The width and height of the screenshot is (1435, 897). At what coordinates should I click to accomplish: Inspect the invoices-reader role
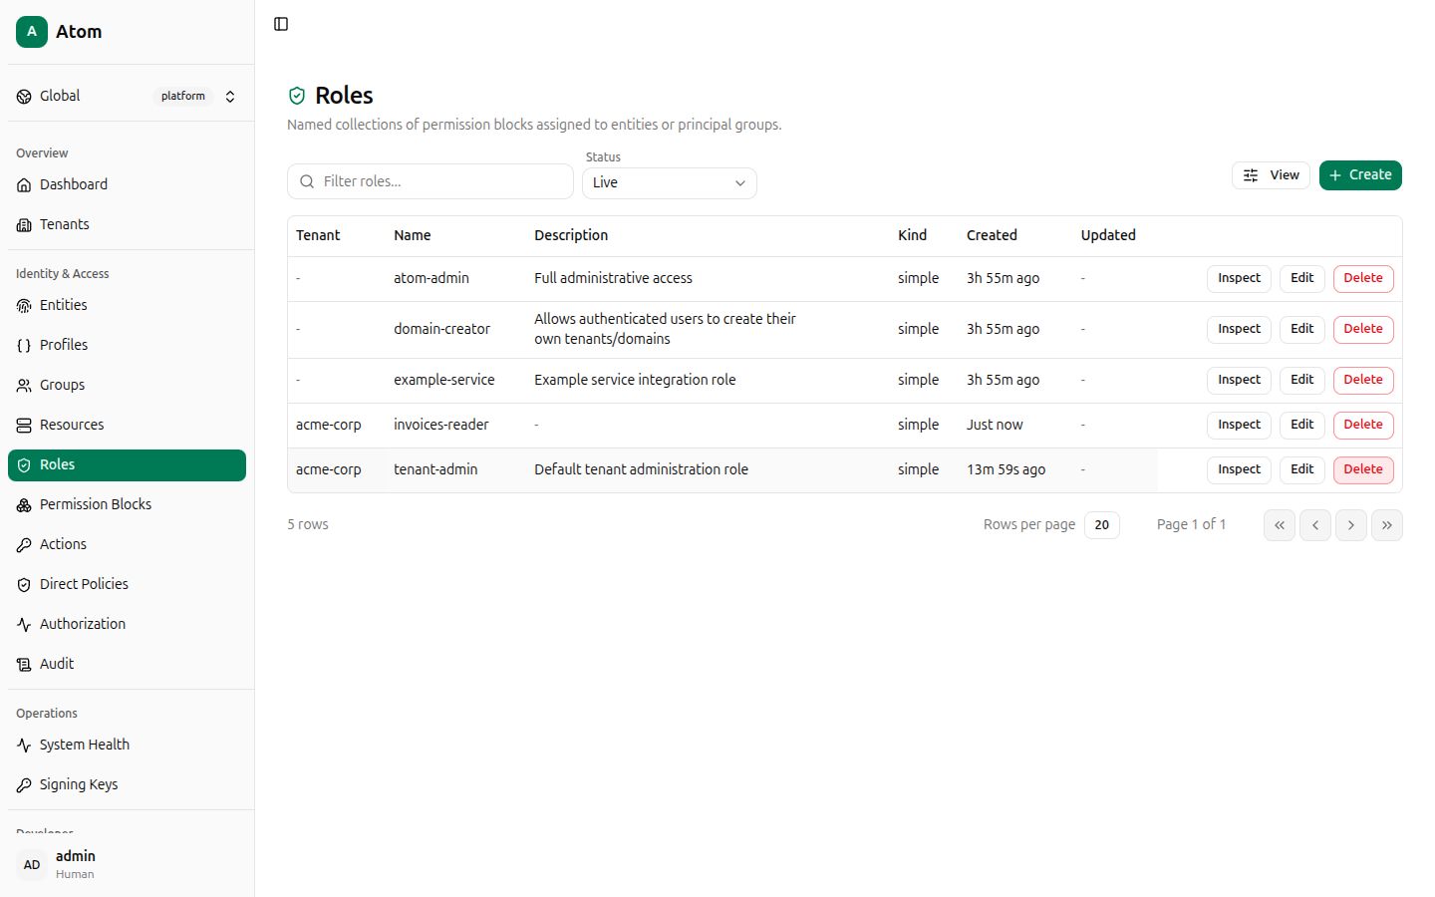(x=1239, y=426)
